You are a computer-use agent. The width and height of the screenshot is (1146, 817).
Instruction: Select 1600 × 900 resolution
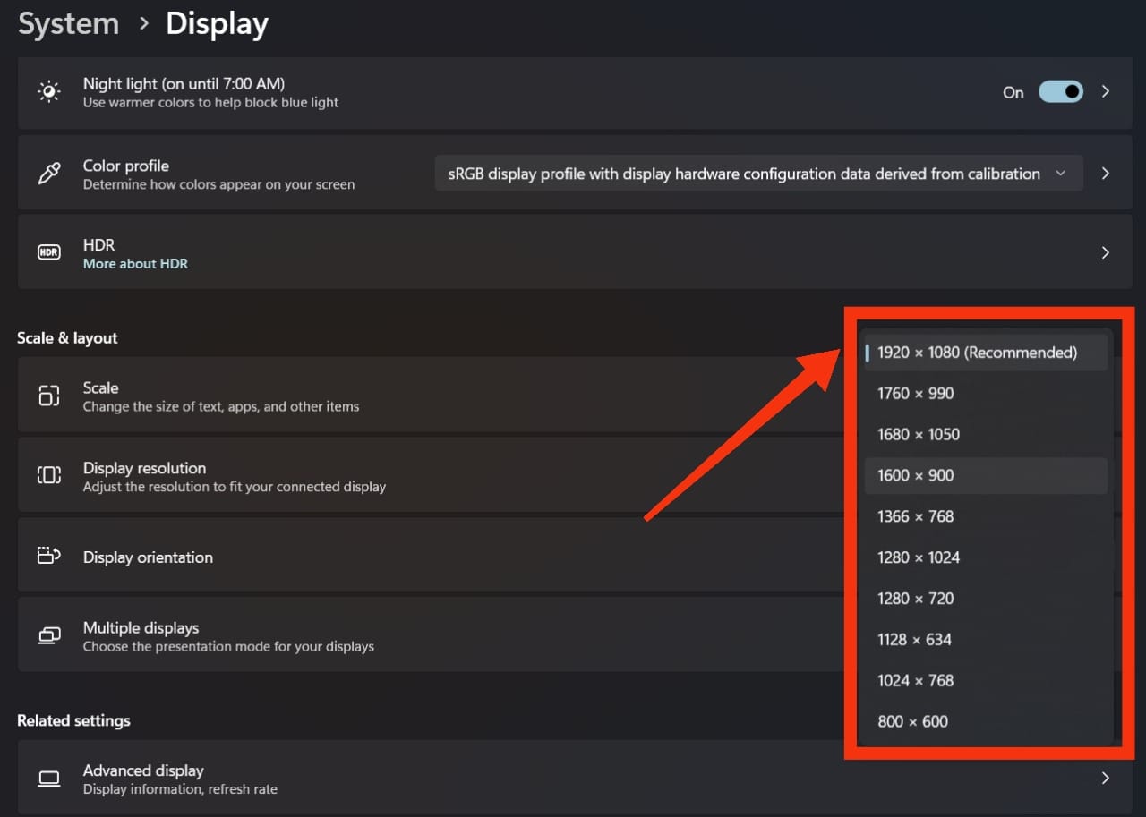point(986,475)
